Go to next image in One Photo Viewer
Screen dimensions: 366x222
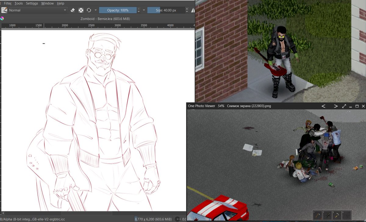tap(335, 106)
